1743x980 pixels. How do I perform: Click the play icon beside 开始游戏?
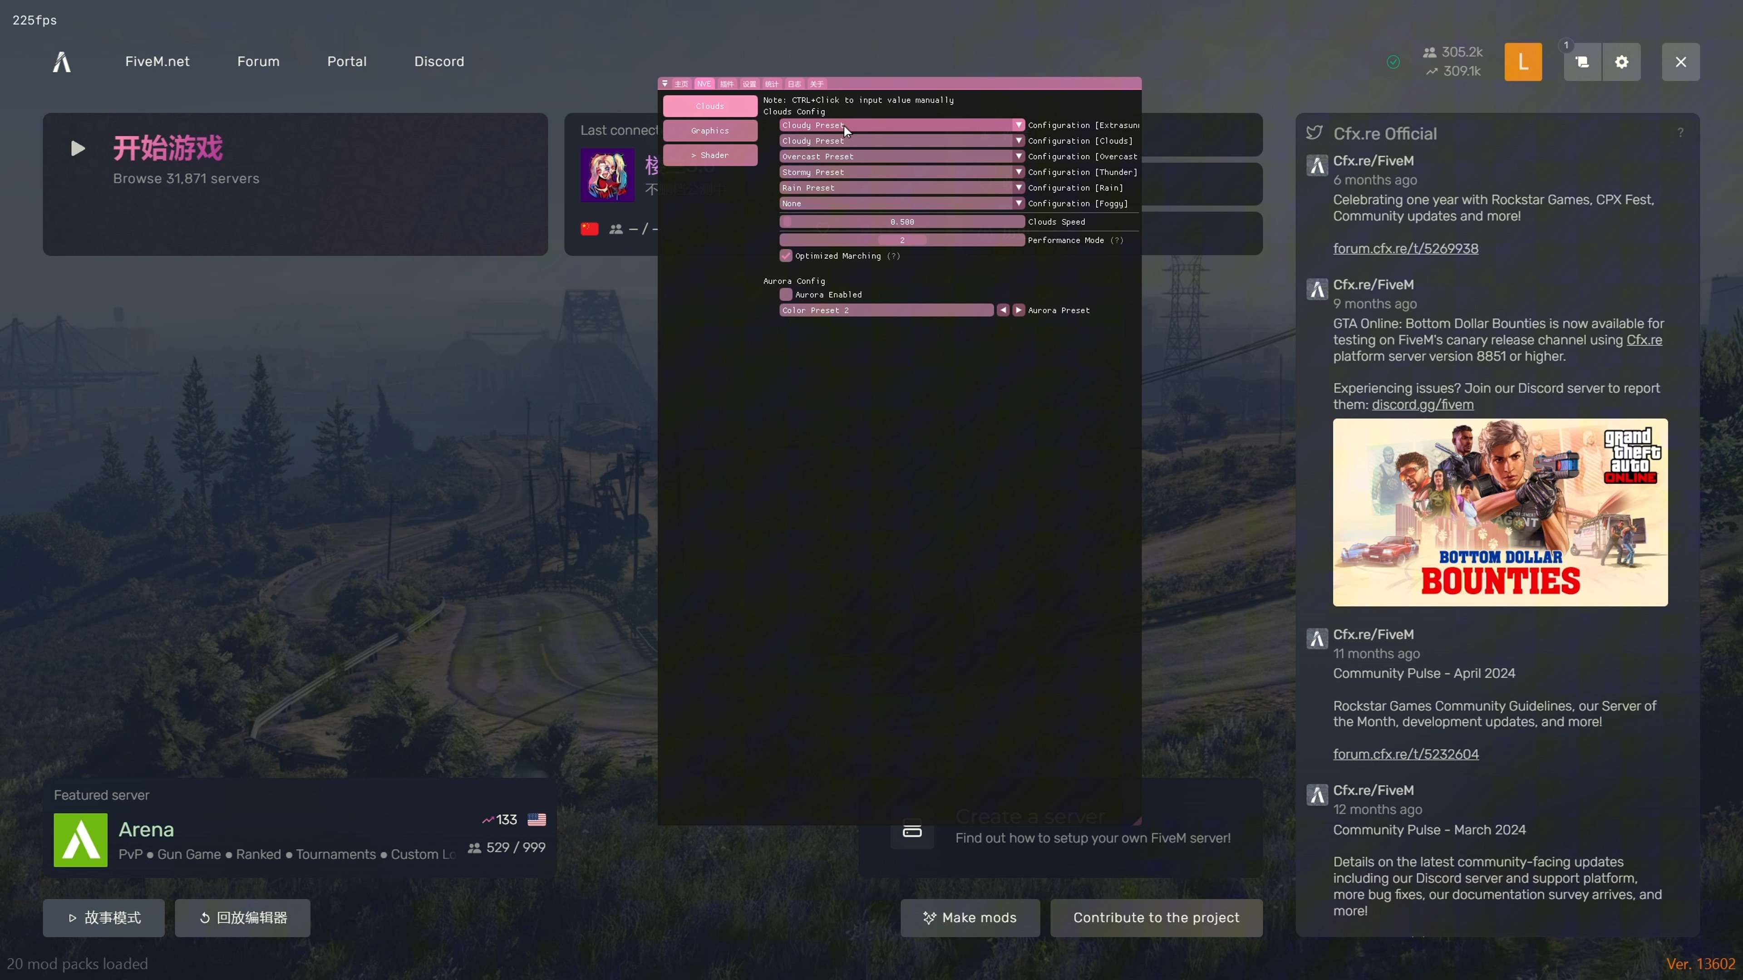(x=78, y=148)
